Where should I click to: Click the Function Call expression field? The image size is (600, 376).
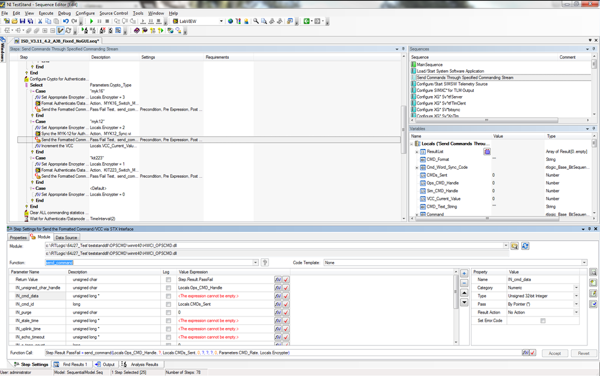tap(283, 353)
